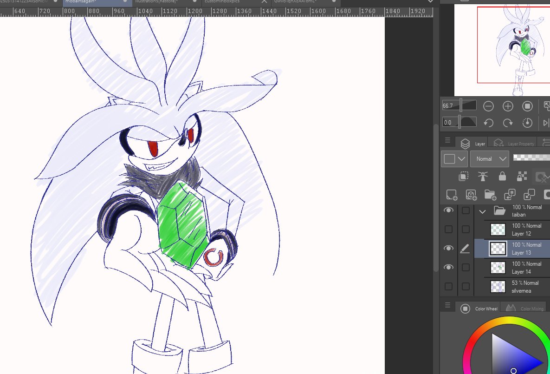Switch to the Layer Property tab
This screenshot has height=374, width=550.
514,144
